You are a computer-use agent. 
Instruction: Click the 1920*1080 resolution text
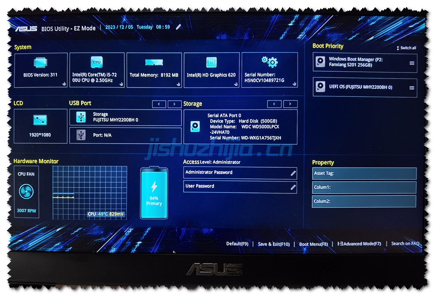coord(40,135)
